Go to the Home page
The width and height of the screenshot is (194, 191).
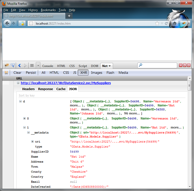tap(175, 23)
